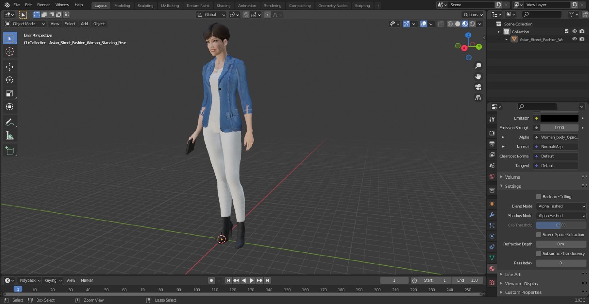The image size is (589, 304).
Task: Open the Material properties tab
Action: pos(492,268)
